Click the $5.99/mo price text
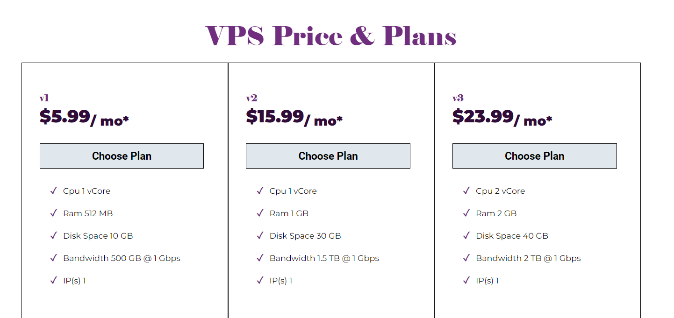Image resolution: width=674 pixels, height=318 pixels. (84, 117)
